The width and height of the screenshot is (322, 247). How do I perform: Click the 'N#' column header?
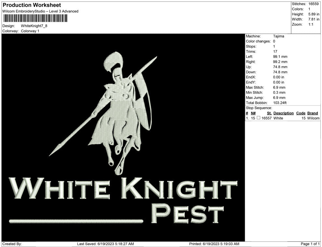(x=253, y=113)
